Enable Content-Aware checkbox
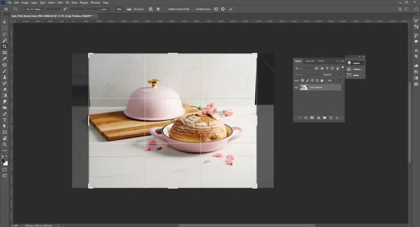The height and width of the screenshot is (227, 420). pos(194,9)
